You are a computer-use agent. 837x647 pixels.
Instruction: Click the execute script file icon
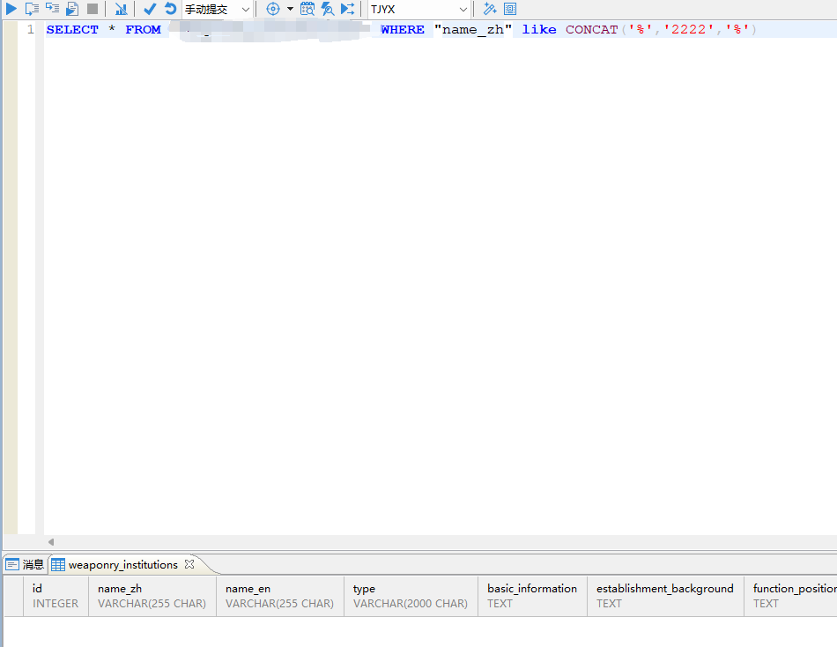point(72,9)
